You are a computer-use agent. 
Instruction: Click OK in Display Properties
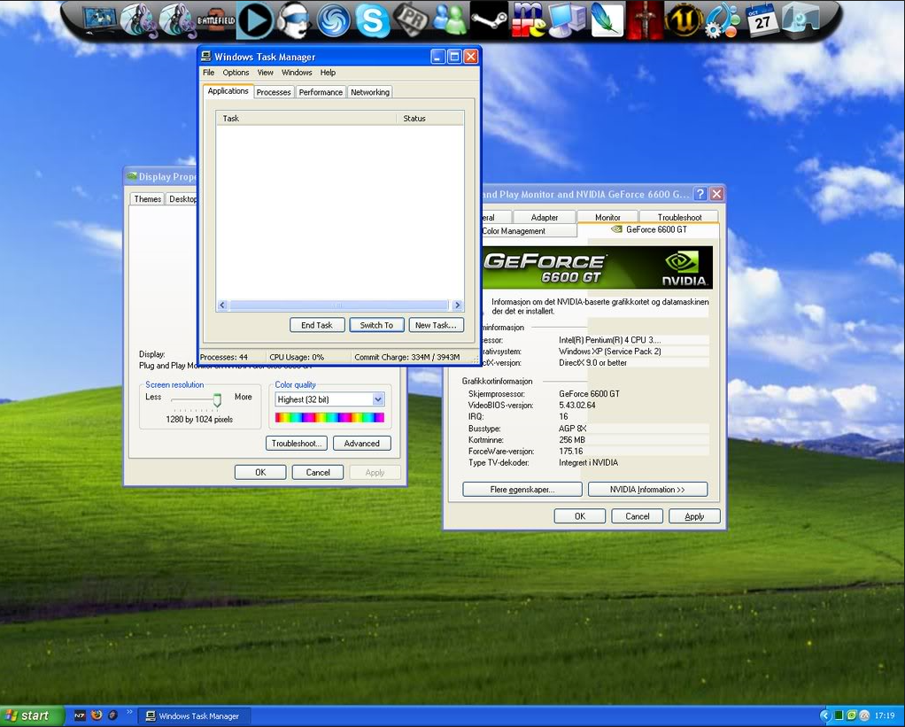click(x=260, y=472)
